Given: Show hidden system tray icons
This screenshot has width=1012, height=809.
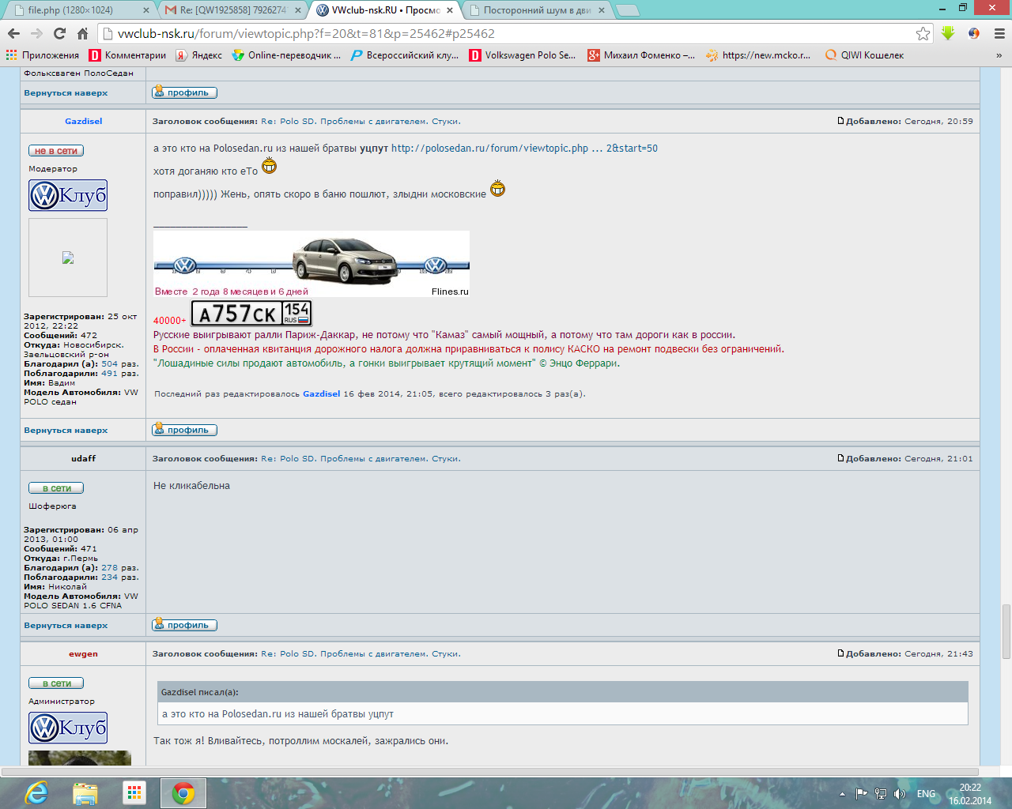Looking at the screenshot, I should (x=842, y=794).
